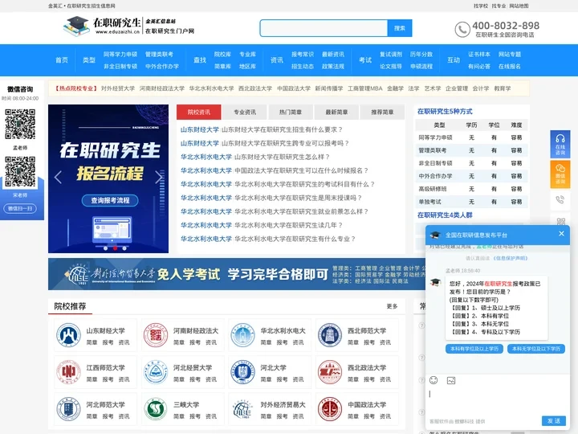Click the 对外经济贸易大学 免入学考试 banner

[x=237, y=274]
